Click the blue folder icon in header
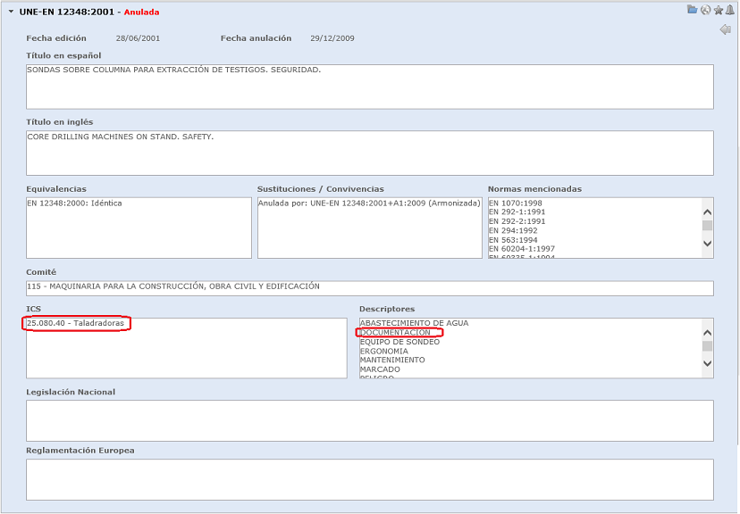 692,10
